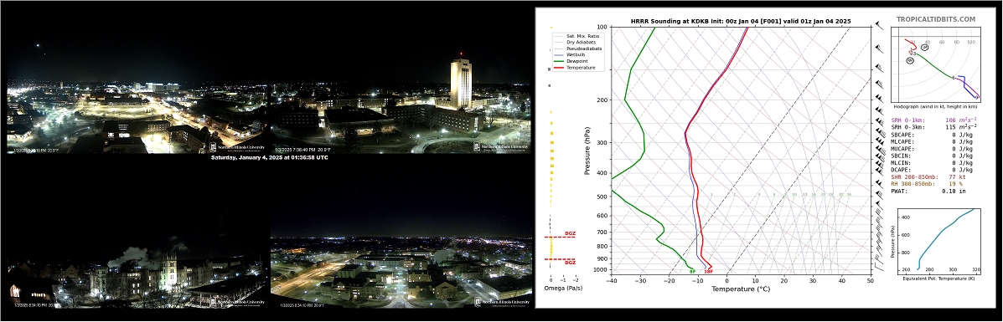Click the red '18F' surface temperature label
The width and height of the screenshot is (1003, 322).
pos(709,272)
